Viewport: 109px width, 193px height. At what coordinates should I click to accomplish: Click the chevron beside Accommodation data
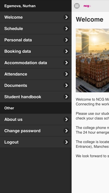pyautogui.click(x=66, y=63)
